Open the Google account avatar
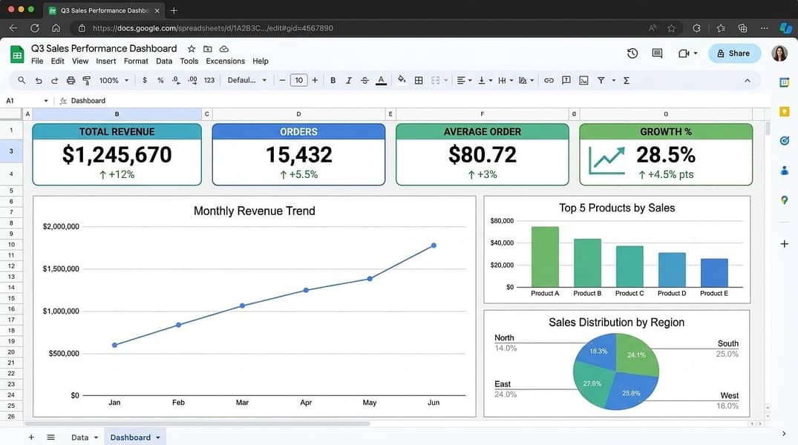 779,53
